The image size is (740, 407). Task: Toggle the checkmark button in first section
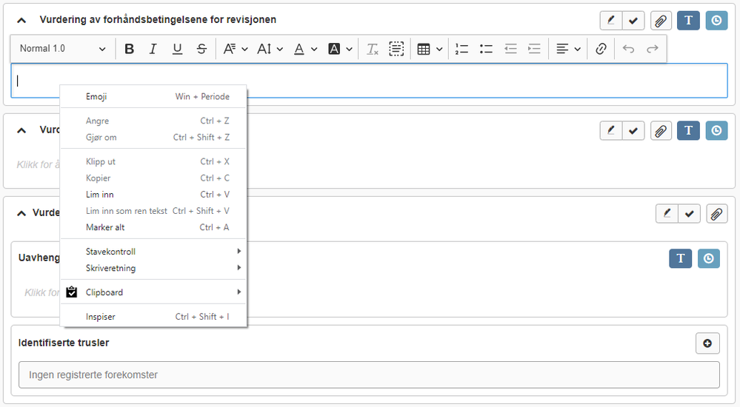[633, 21]
